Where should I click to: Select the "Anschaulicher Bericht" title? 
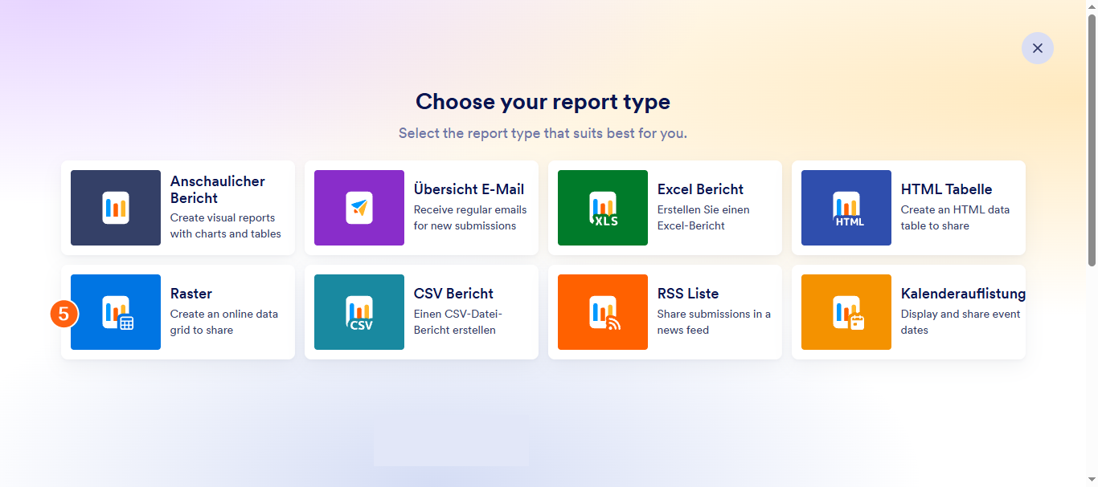[218, 189]
